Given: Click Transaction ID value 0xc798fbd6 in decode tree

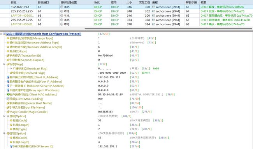Looking at the screenshot, I should (105, 55).
